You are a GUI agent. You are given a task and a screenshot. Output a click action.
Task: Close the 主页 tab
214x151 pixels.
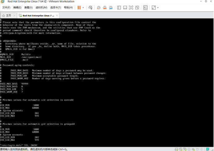click(x=14, y=15)
